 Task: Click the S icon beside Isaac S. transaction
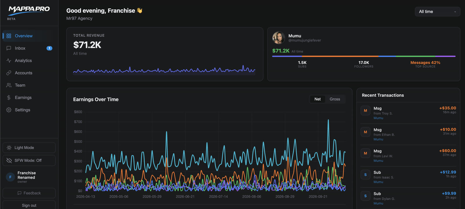click(365, 174)
